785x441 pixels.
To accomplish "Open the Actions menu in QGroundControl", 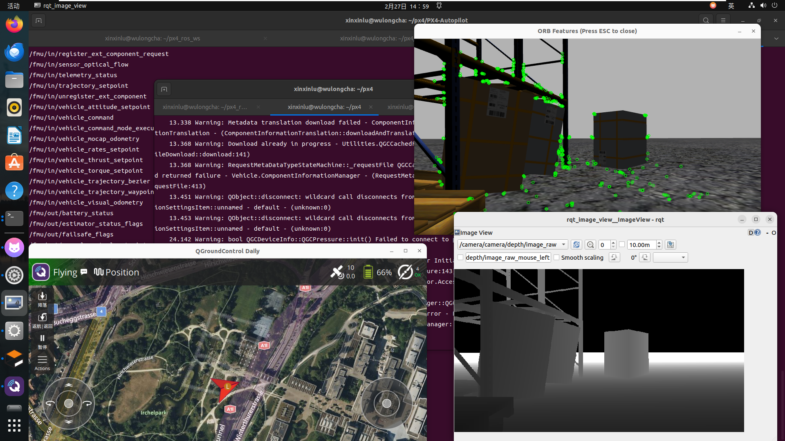I will (42, 363).
